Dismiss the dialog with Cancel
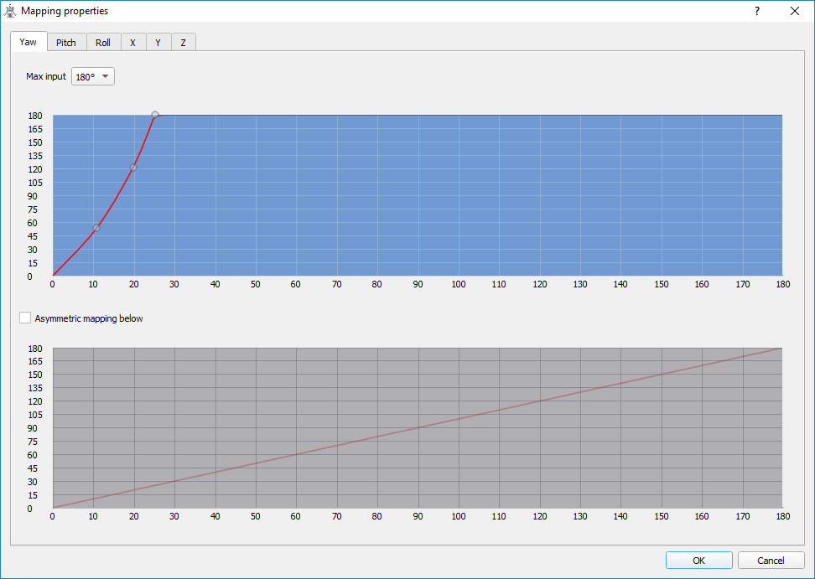 771,560
